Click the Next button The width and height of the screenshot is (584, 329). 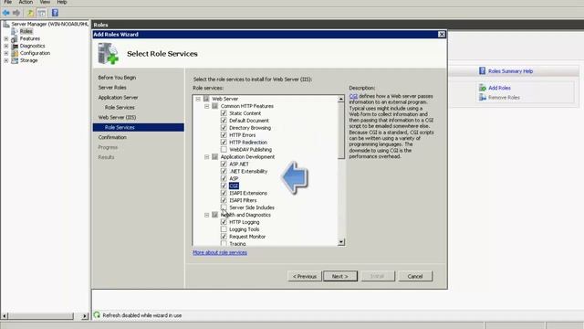[340, 276]
